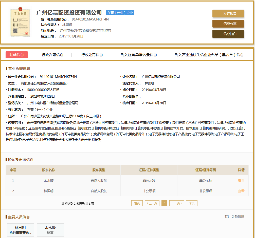Click the 林国明 executive director card

pos(20,230)
